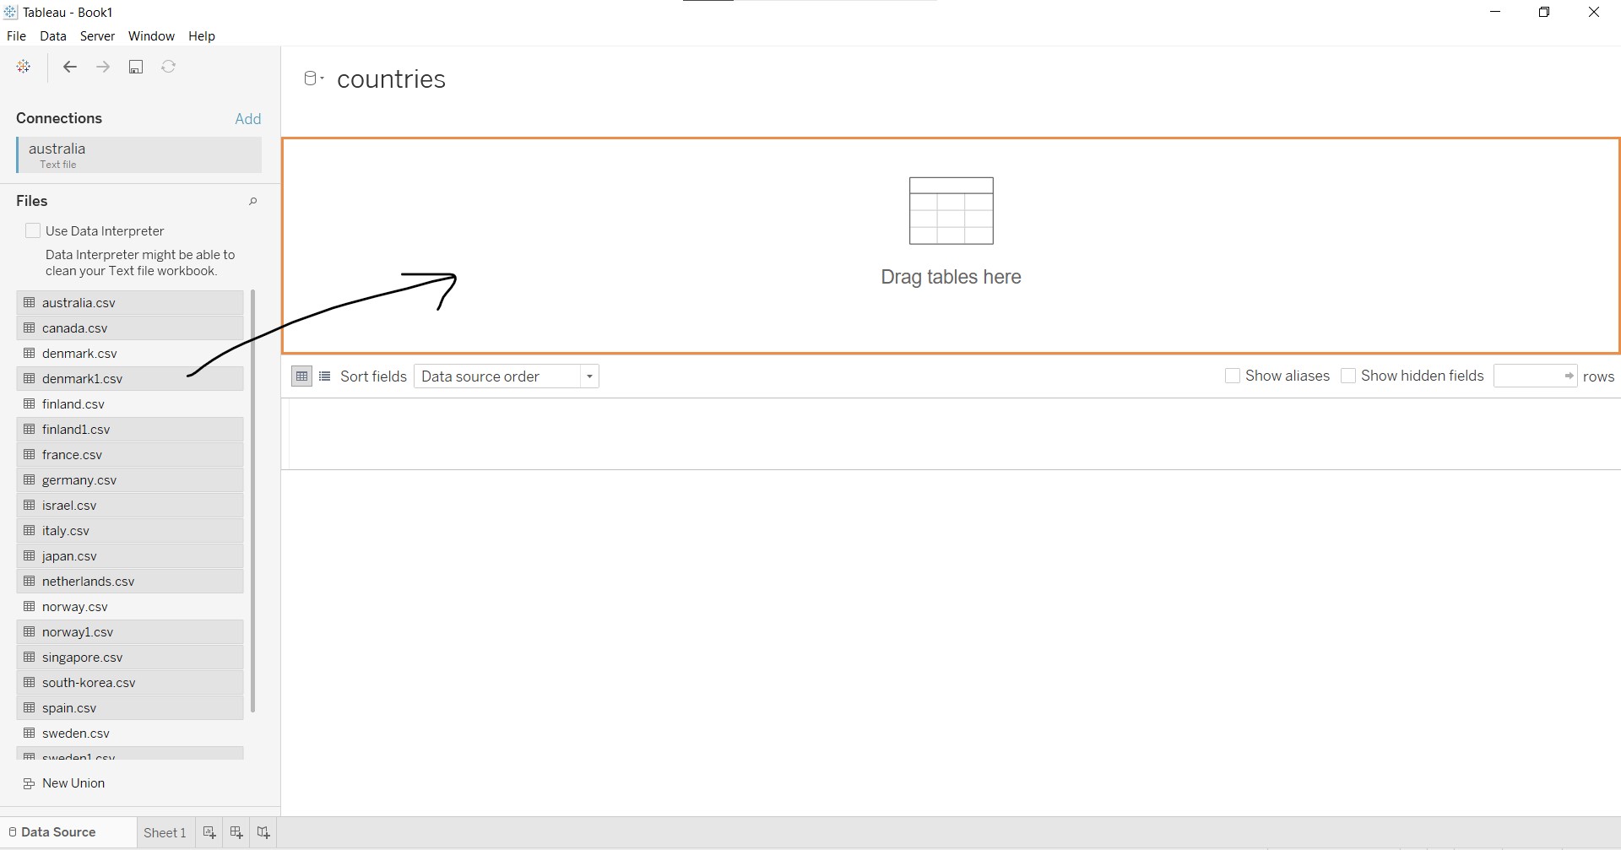Image resolution: width=1621 pixels, height=850 pixels.
Task: Enable the Use Data Interpreter checkbox
Action: pos(33,230)
